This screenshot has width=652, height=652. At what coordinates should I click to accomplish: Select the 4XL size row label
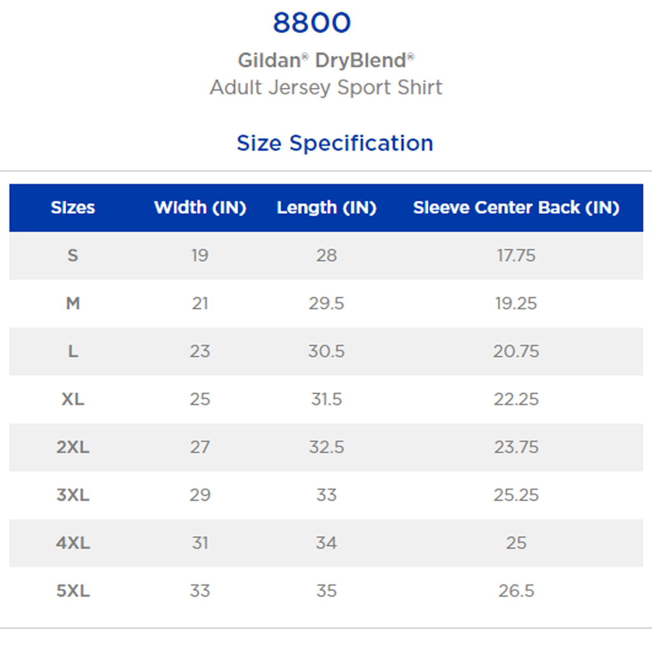pos(73,543)
